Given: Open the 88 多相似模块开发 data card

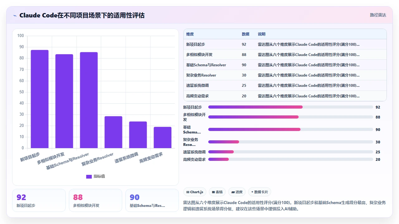Looking at the screenshot, I should [x=95, y=200].
